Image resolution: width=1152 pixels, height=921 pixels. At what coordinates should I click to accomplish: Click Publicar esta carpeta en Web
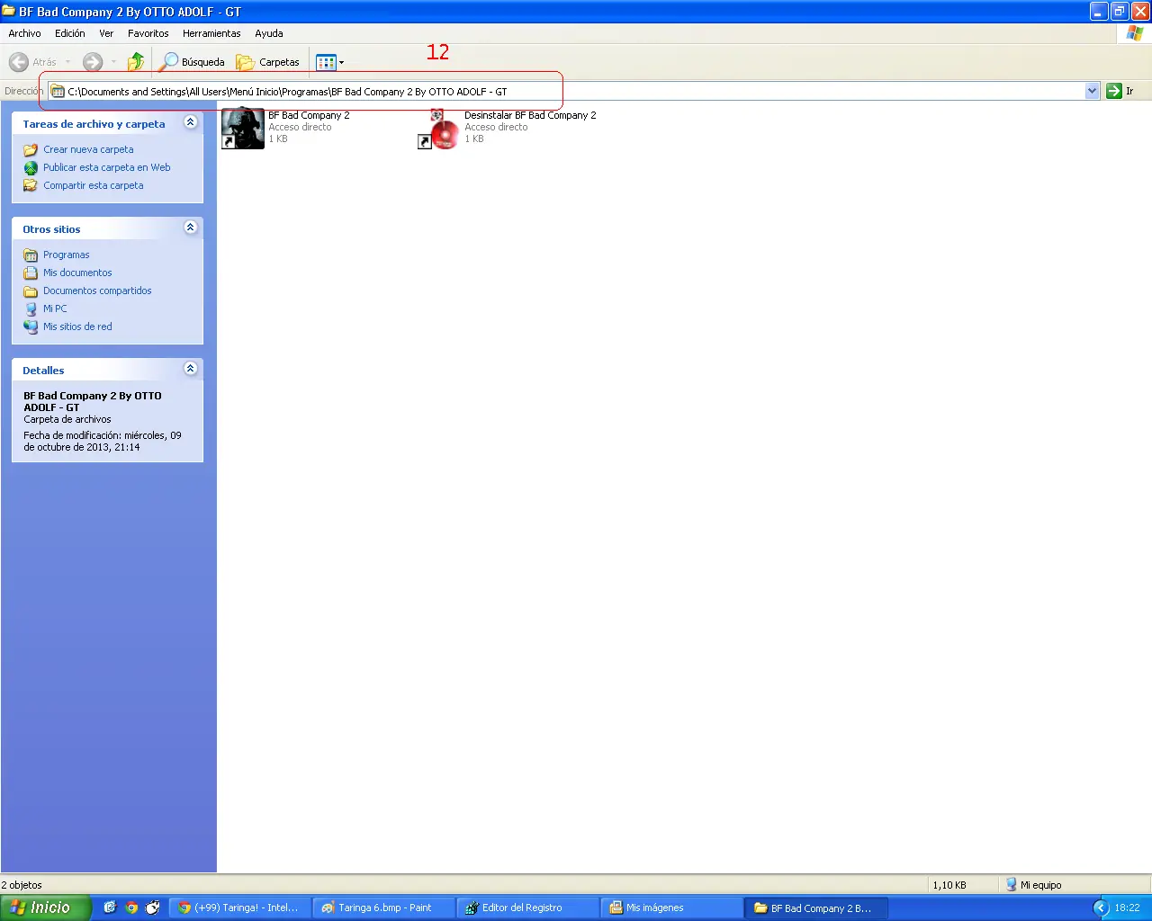[106, 167]
